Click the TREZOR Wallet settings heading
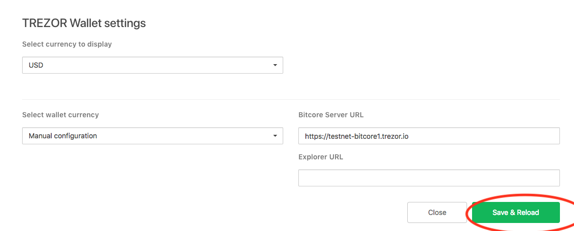Viewport: 574px width, 231px height. pos(84,23)
